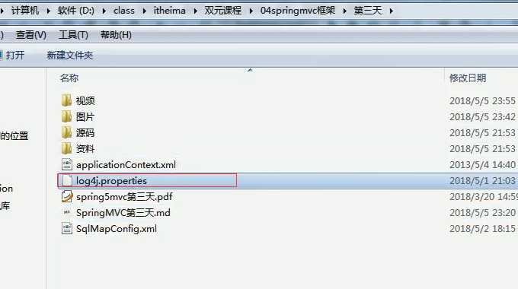518x289 pixels.
Task: Go to 软件 (D:) in the address bar
Action: tap(75, 11)
